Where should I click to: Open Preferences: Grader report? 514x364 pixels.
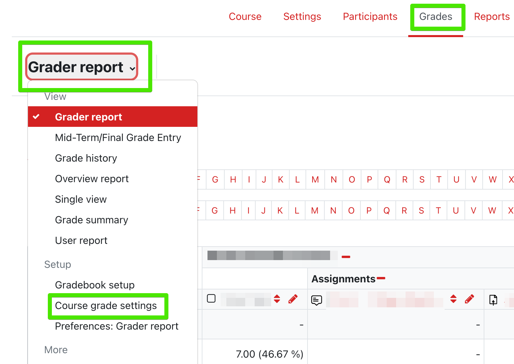pyautogui.click(x=117, y=326)
